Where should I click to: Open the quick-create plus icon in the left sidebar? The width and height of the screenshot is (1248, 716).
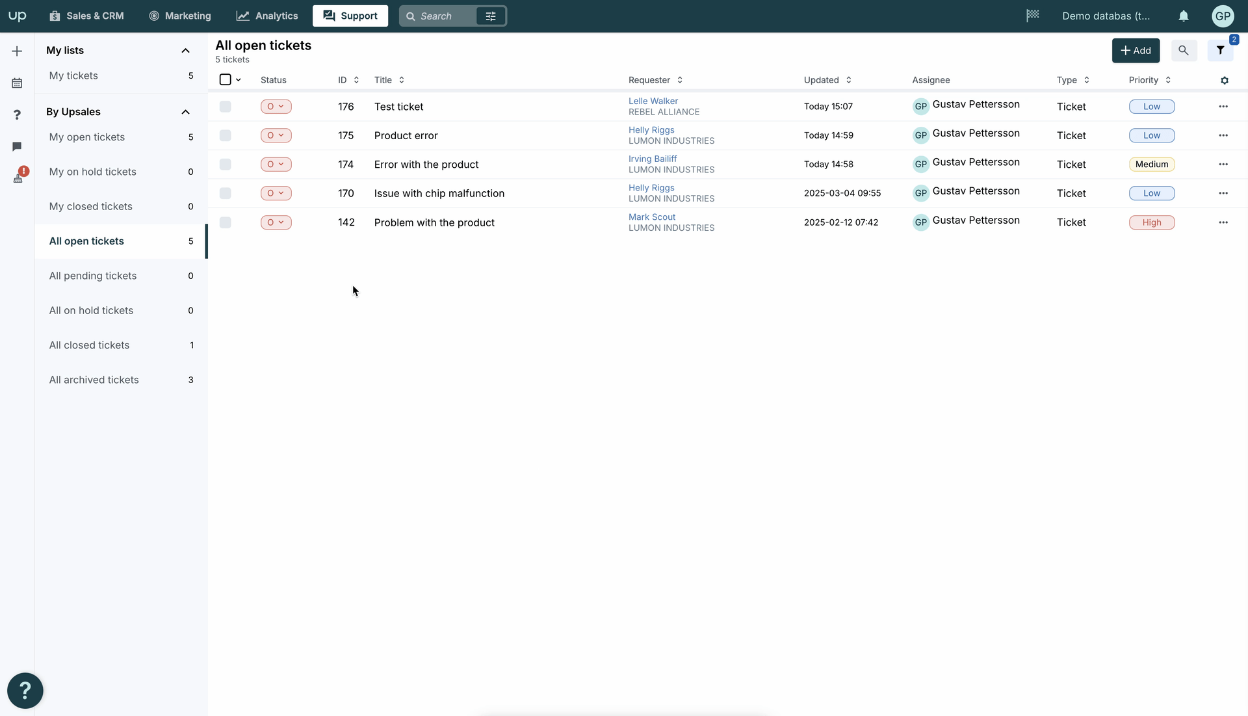[17, 51]
